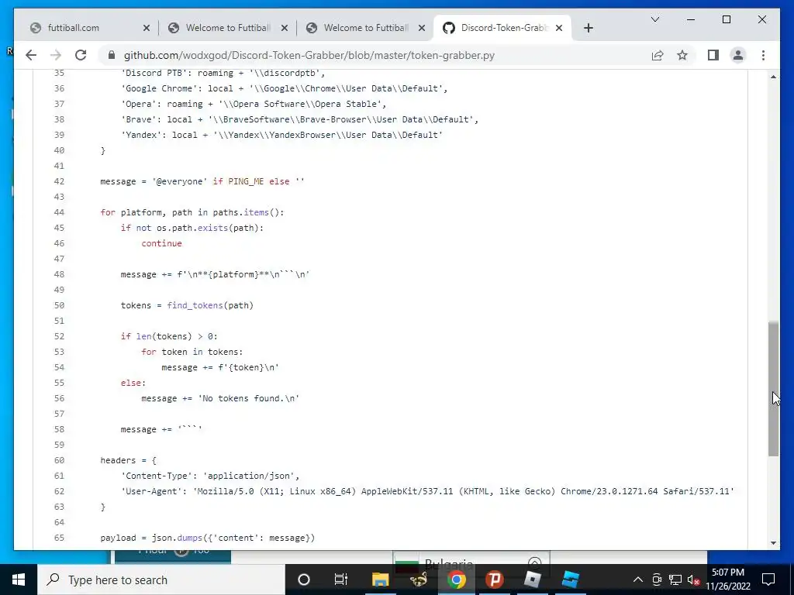794x595 pixels.
Task: Open the notification center icon
Action: point(768,580)
